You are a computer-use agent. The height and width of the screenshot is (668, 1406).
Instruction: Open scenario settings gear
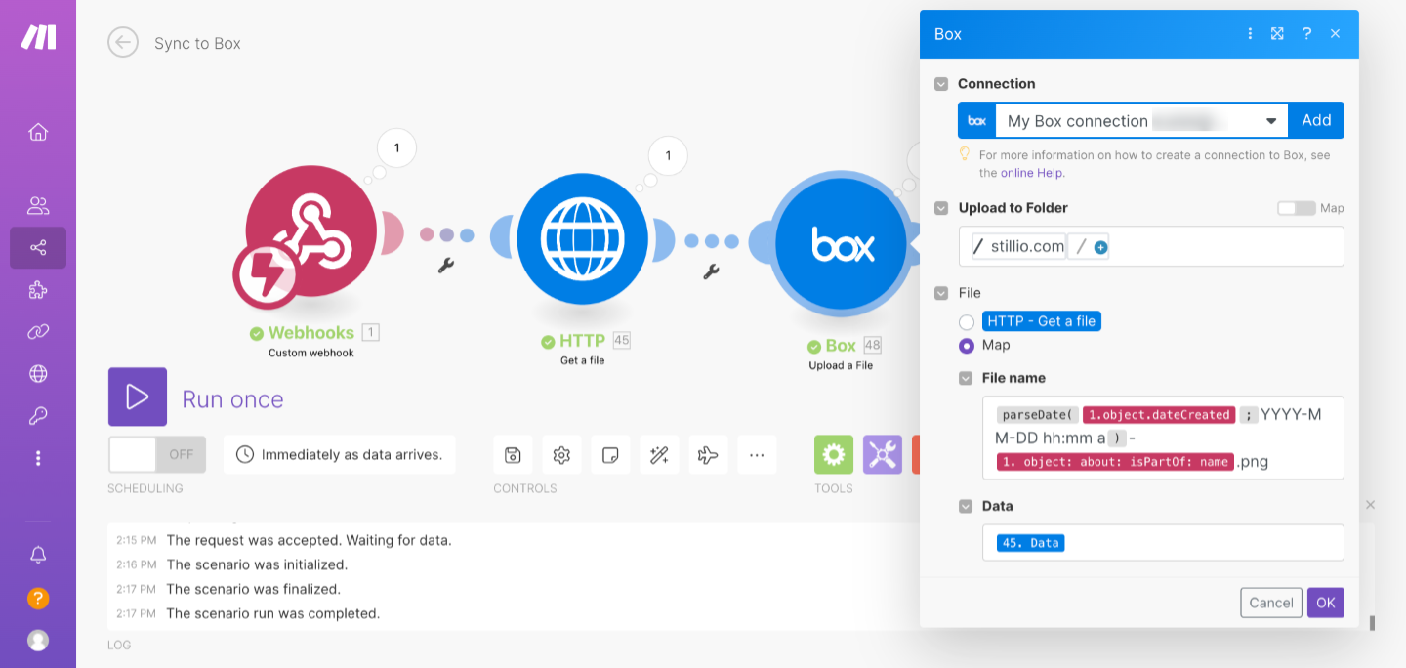561,455
